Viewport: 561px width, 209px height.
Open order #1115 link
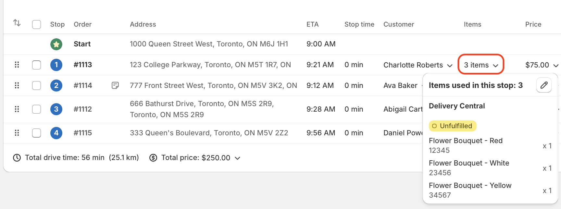point(83,133)
